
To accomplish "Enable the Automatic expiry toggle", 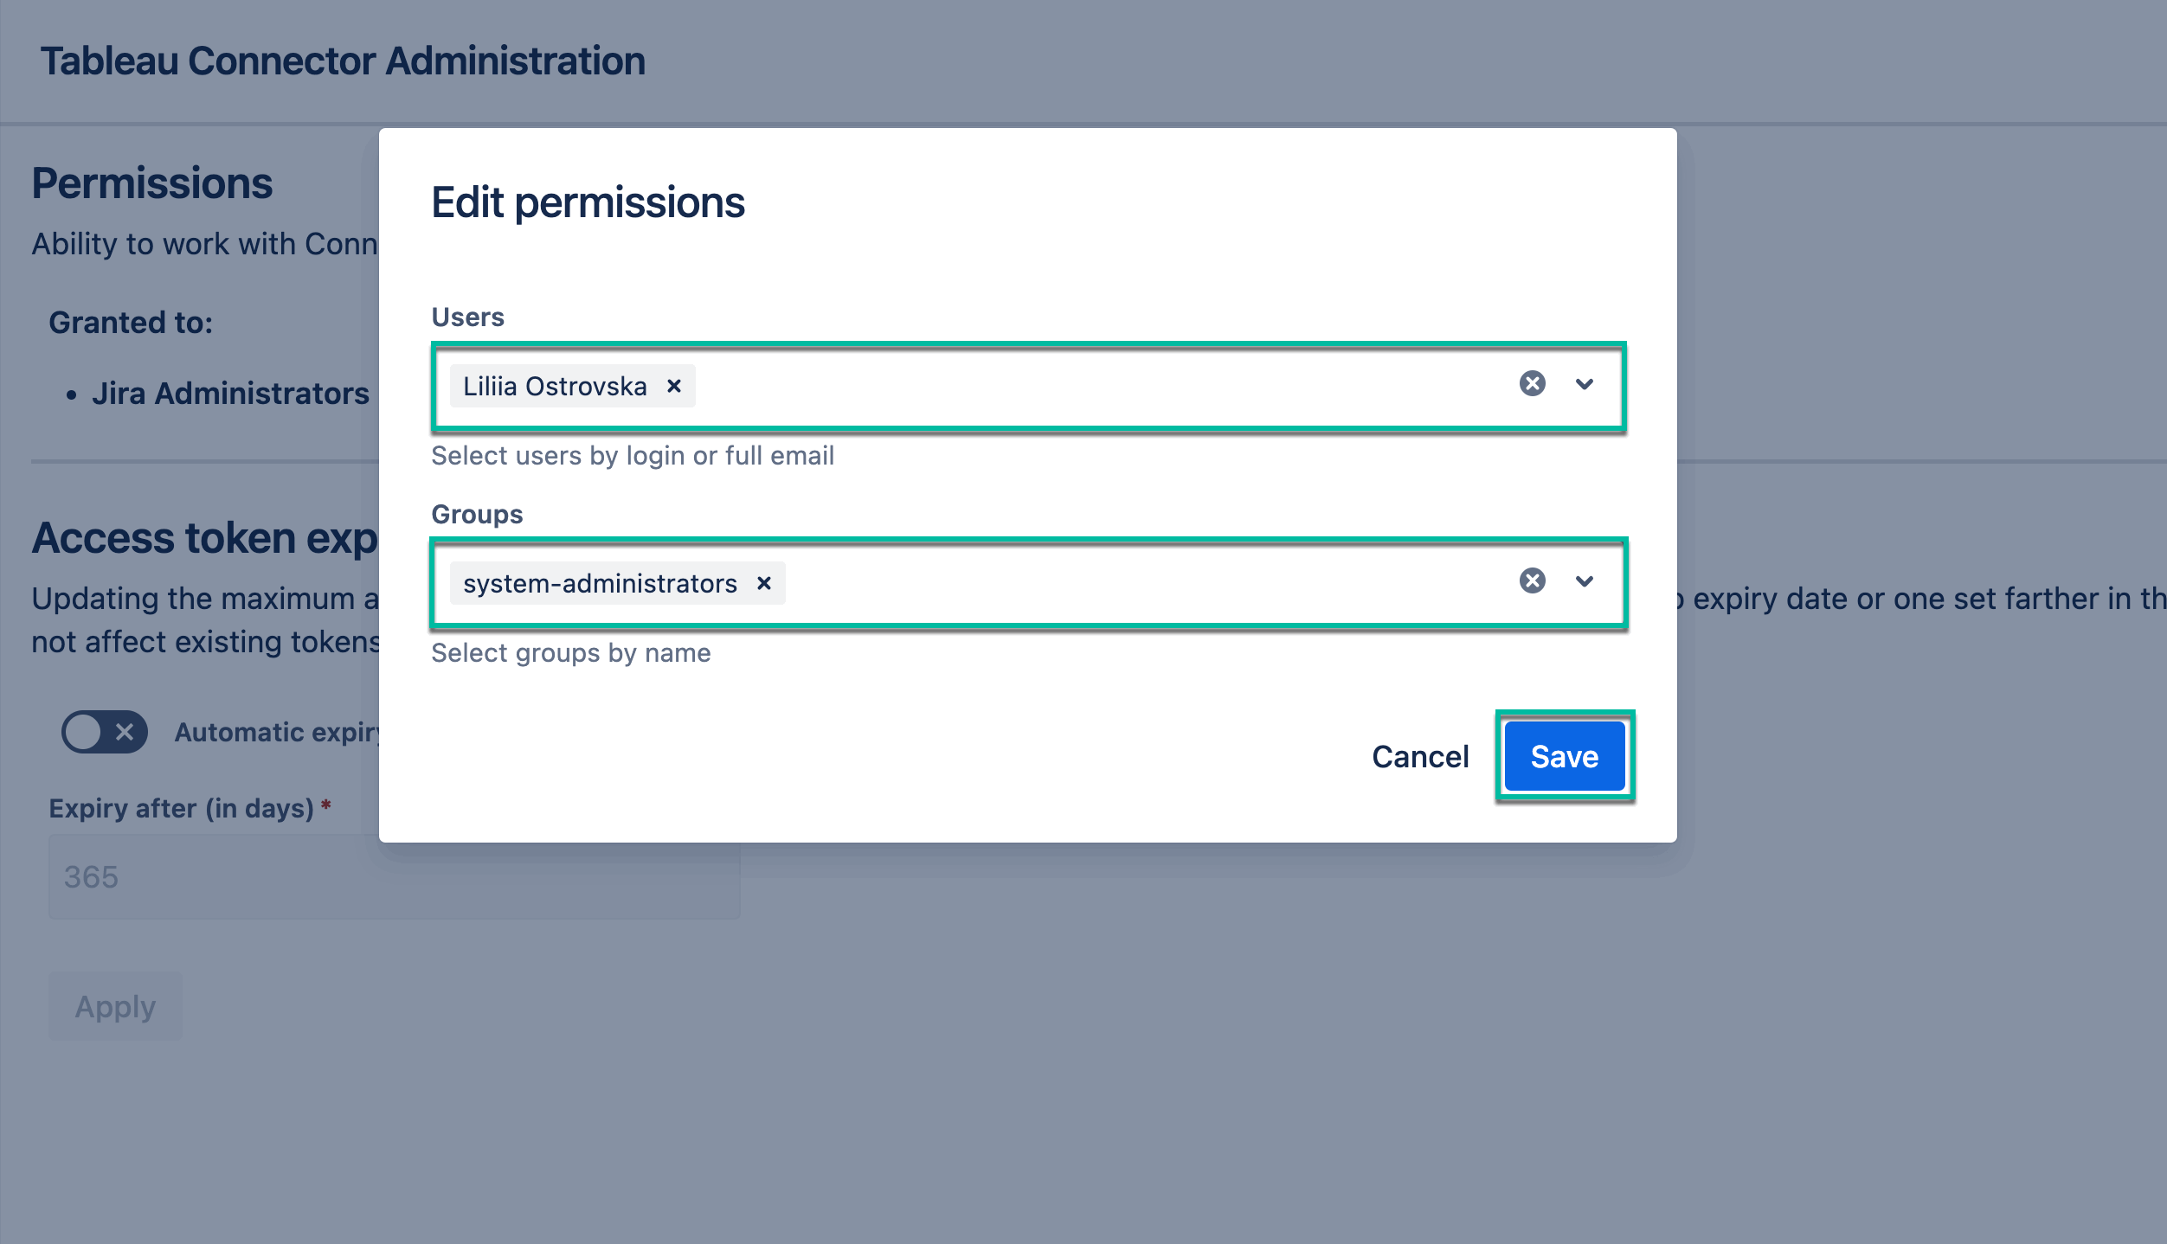I will 104,732.
